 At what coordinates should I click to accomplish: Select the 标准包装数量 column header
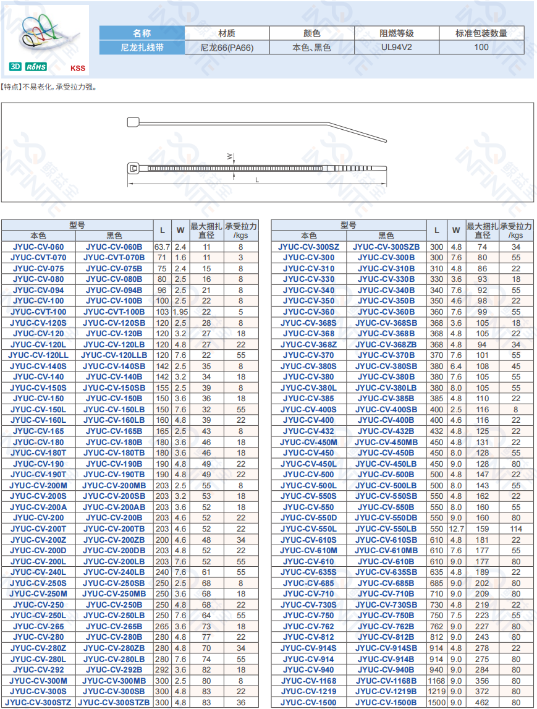481,33
